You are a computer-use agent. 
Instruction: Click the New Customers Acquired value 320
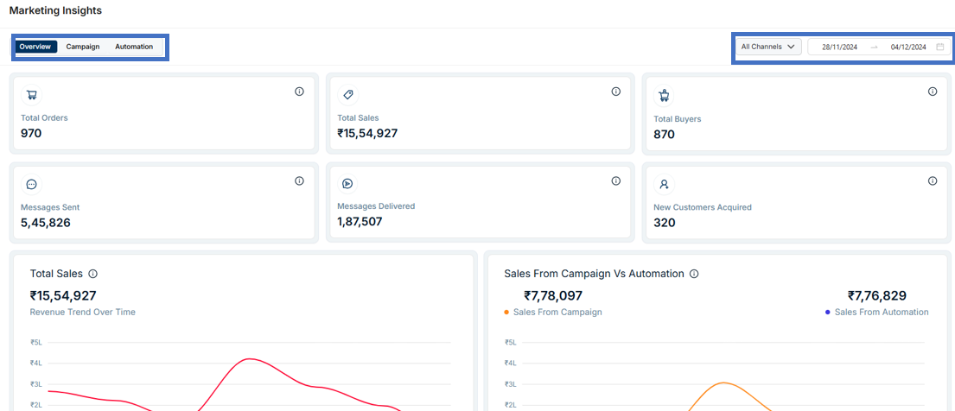click(x=664, y=223)
